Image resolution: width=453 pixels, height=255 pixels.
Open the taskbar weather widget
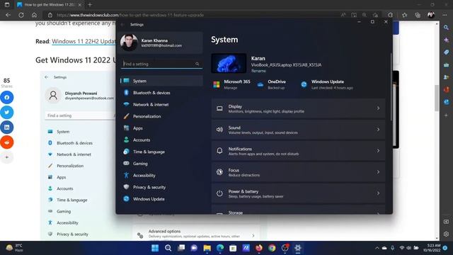click(x=14, y=248)
